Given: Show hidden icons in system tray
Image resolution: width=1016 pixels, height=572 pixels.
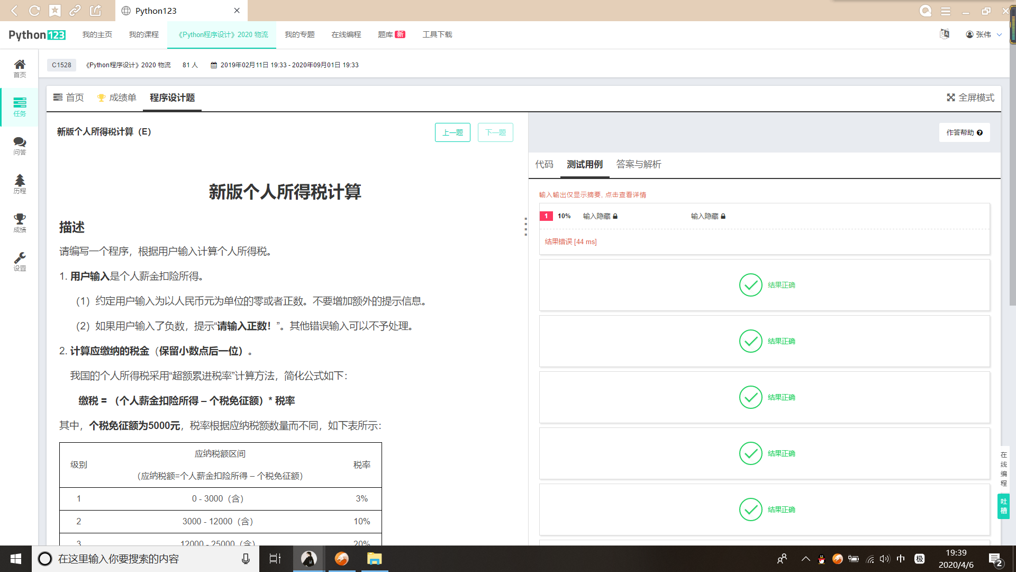Looking at the screenshot, I should pos(805,559).
